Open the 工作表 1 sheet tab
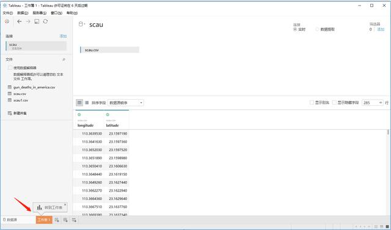The width and height of the screenshot is (391, 230). [44, 220]
